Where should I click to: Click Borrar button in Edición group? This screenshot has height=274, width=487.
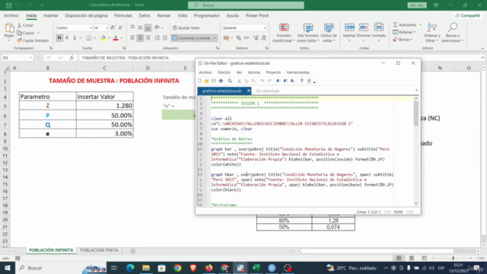[x=403, y=40]
